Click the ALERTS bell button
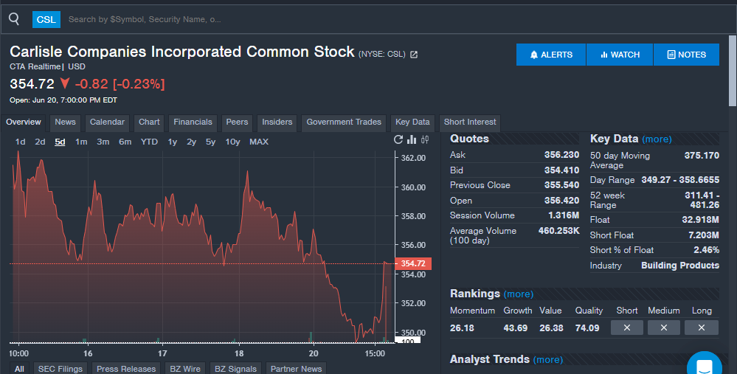 pyautogui.click(x=551, y=55)
